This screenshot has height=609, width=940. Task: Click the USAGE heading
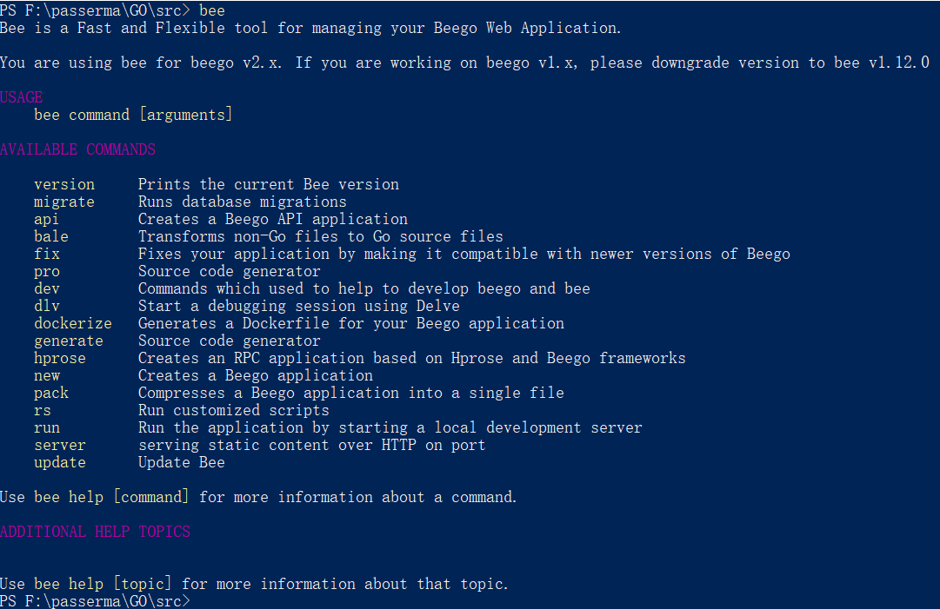(22, 97)
